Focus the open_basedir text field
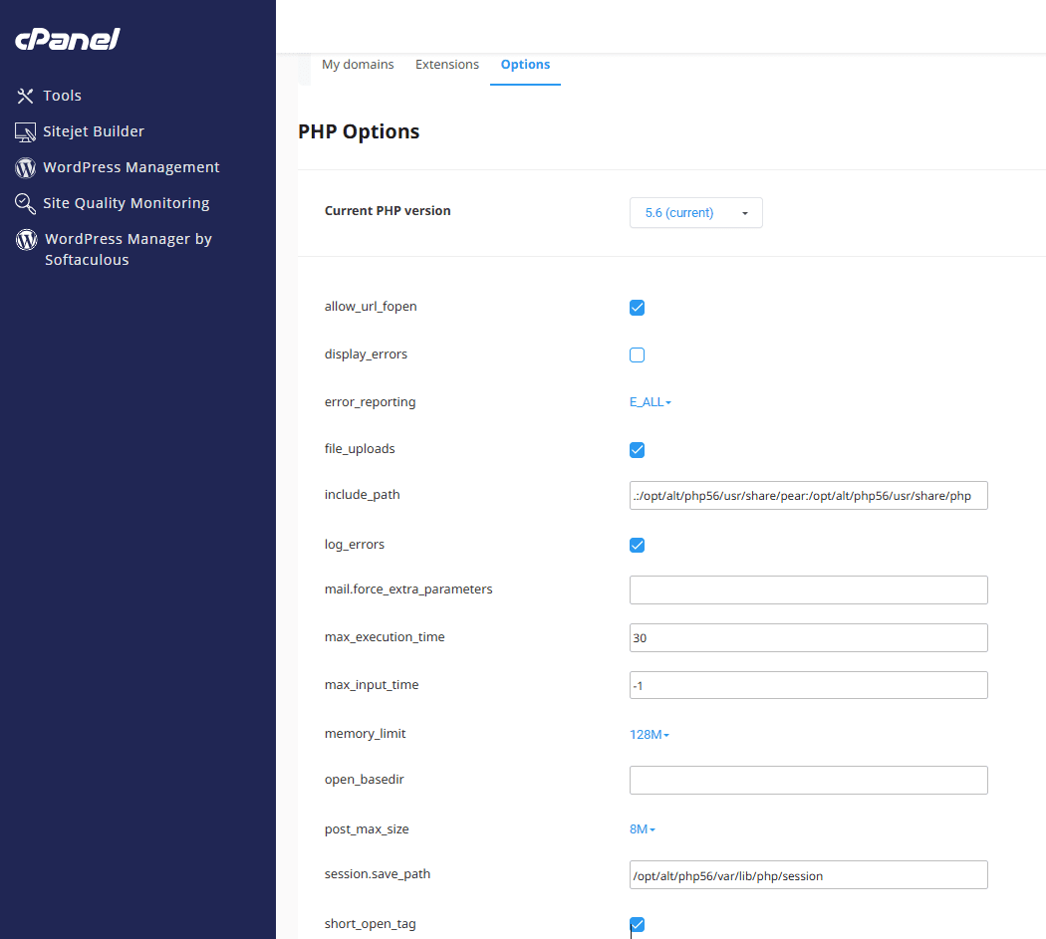 tap(808, 780)
